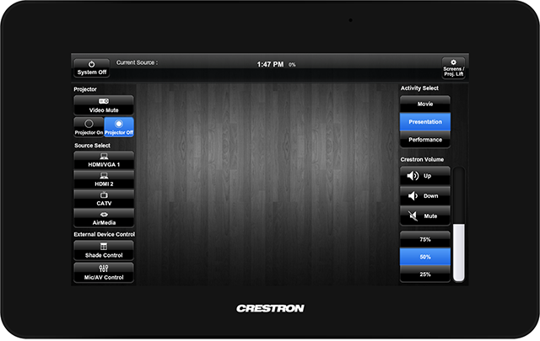The image size is (540, 341).
Task: Select AirMedia as the source
Action: pyautogui.click(x=104, y=218)
